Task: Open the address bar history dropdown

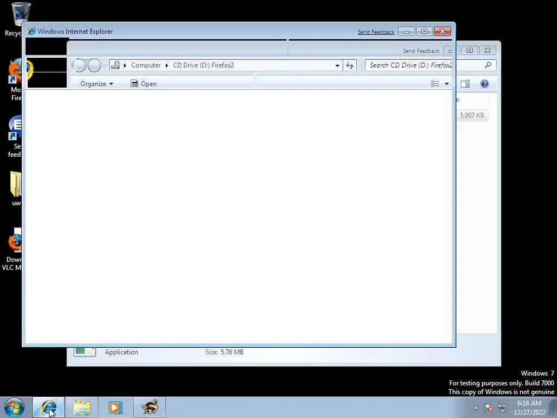Action: [x=337, y=65]
